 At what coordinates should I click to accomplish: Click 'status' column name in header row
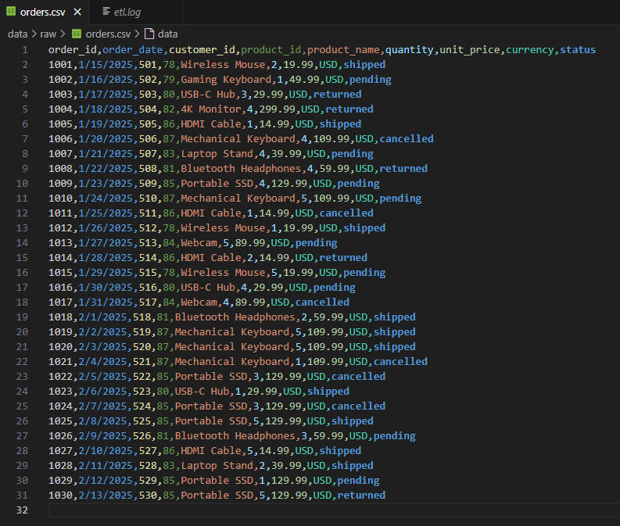pyautogui.click(x=578, y=50)
